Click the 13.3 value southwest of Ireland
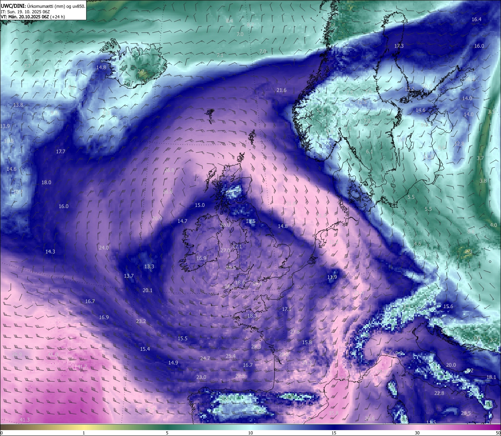 [149, 266]
